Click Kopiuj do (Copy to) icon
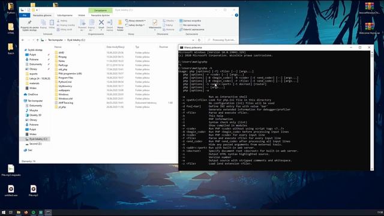The width and height of the screenshot is (384, 216). 92,23
